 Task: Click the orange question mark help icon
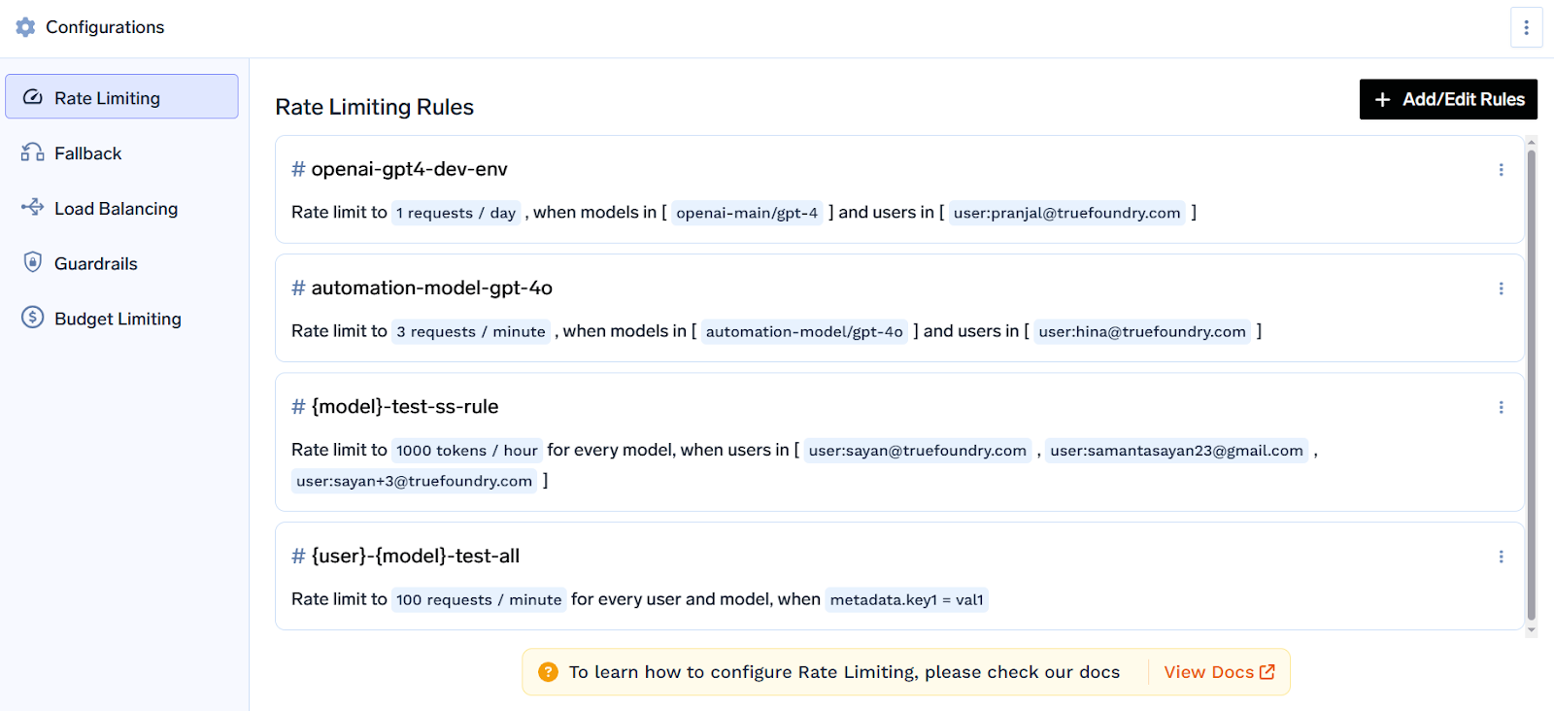pos(548,672)
